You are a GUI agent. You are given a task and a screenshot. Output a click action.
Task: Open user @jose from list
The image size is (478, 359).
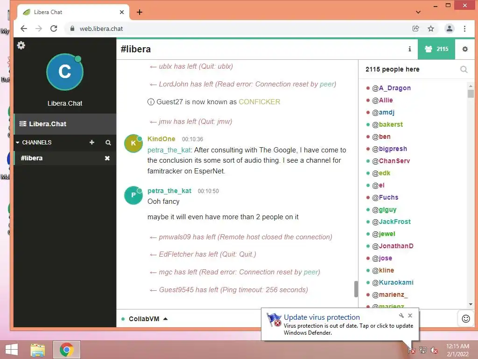click(382, 258)
